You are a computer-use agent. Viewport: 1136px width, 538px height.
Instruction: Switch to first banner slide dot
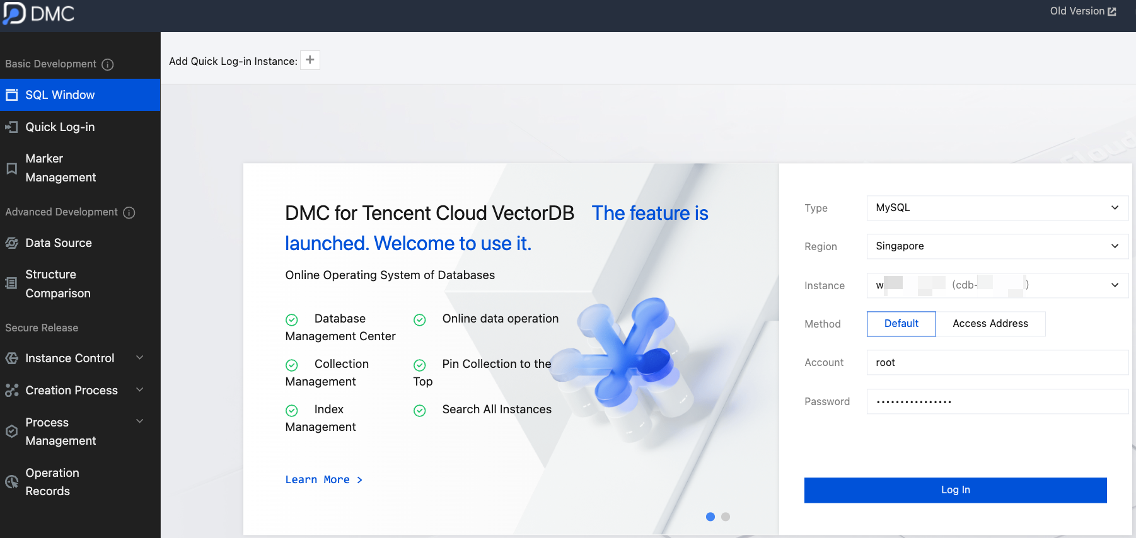click(710, 517)
